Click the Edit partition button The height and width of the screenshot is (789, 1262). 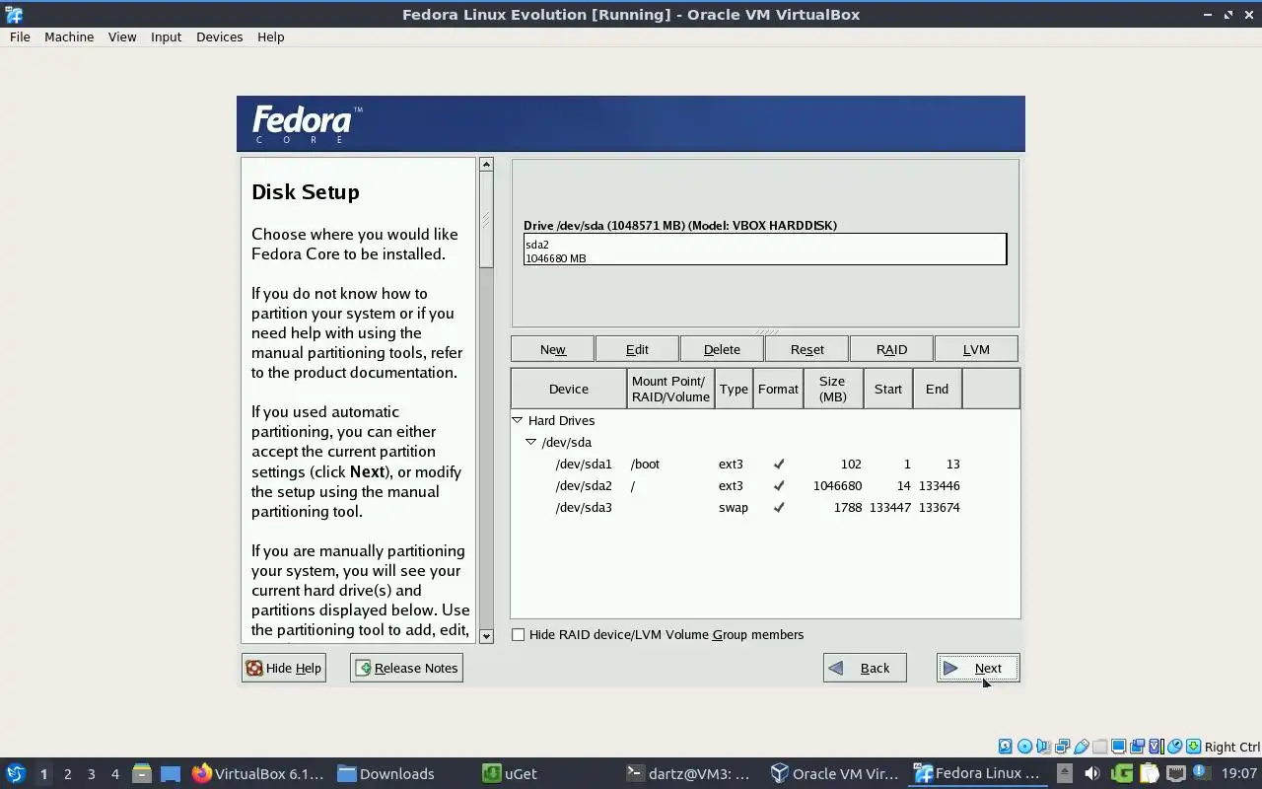coord(637,349)
